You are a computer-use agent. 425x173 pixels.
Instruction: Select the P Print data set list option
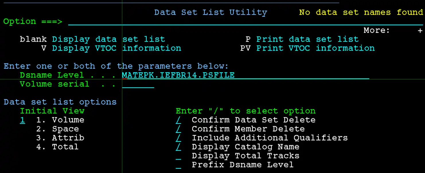pyautogui.click(x=303, y=39)
